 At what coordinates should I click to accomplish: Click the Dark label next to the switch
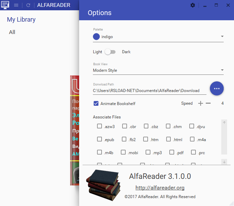click(126, 52)
